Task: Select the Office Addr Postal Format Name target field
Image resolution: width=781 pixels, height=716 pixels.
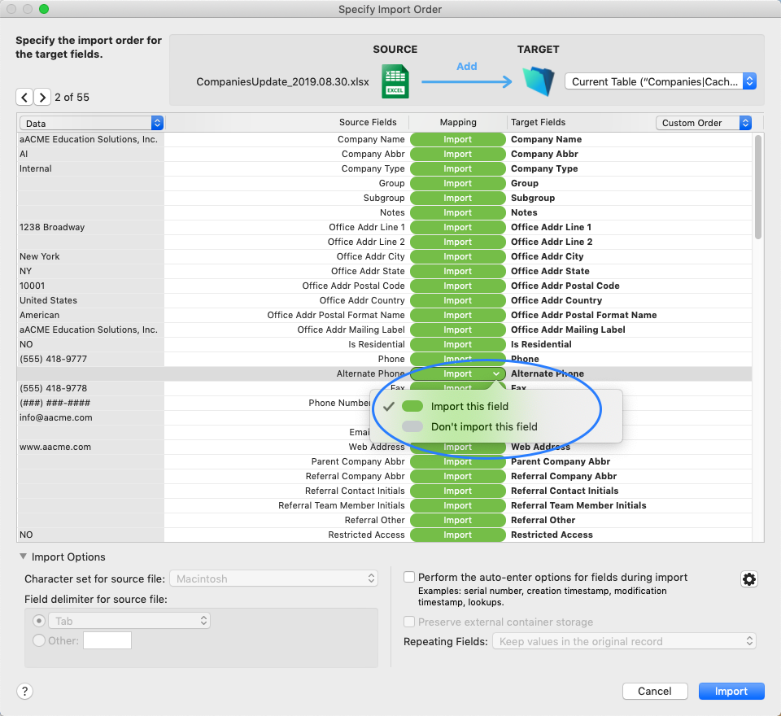Action: [x=584, y=315]
